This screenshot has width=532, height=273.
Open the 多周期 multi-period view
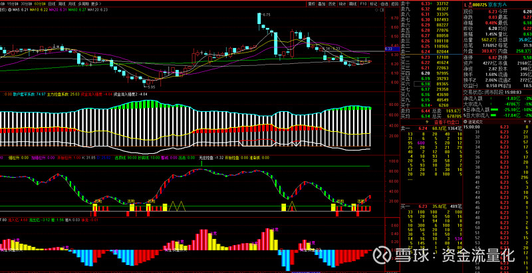click(x=84, y=4)
